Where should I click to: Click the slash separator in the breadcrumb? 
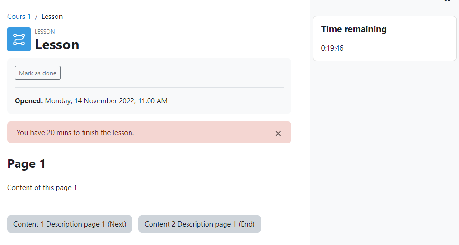point(36,17)
